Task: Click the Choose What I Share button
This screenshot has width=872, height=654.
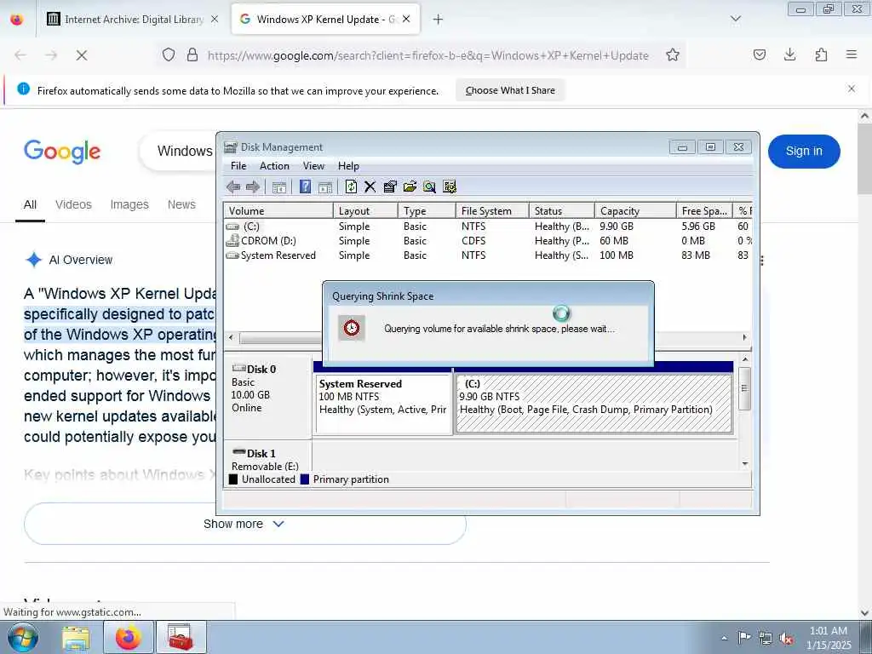Action: (x=510, y=90)
